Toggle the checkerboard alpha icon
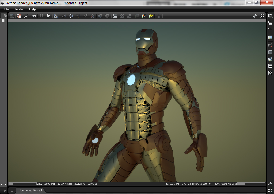 pos(122,16)
